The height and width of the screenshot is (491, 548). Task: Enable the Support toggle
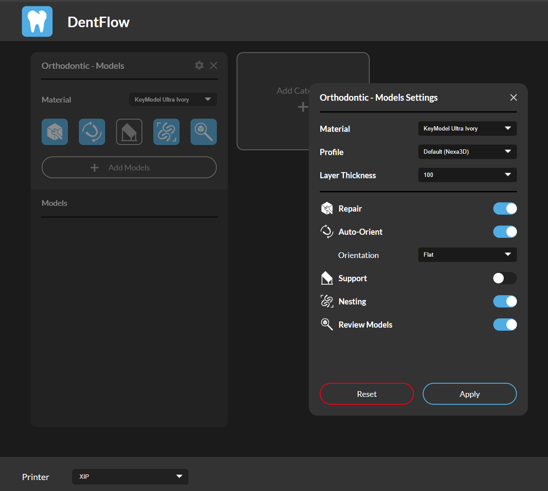[x=505, y=278]
